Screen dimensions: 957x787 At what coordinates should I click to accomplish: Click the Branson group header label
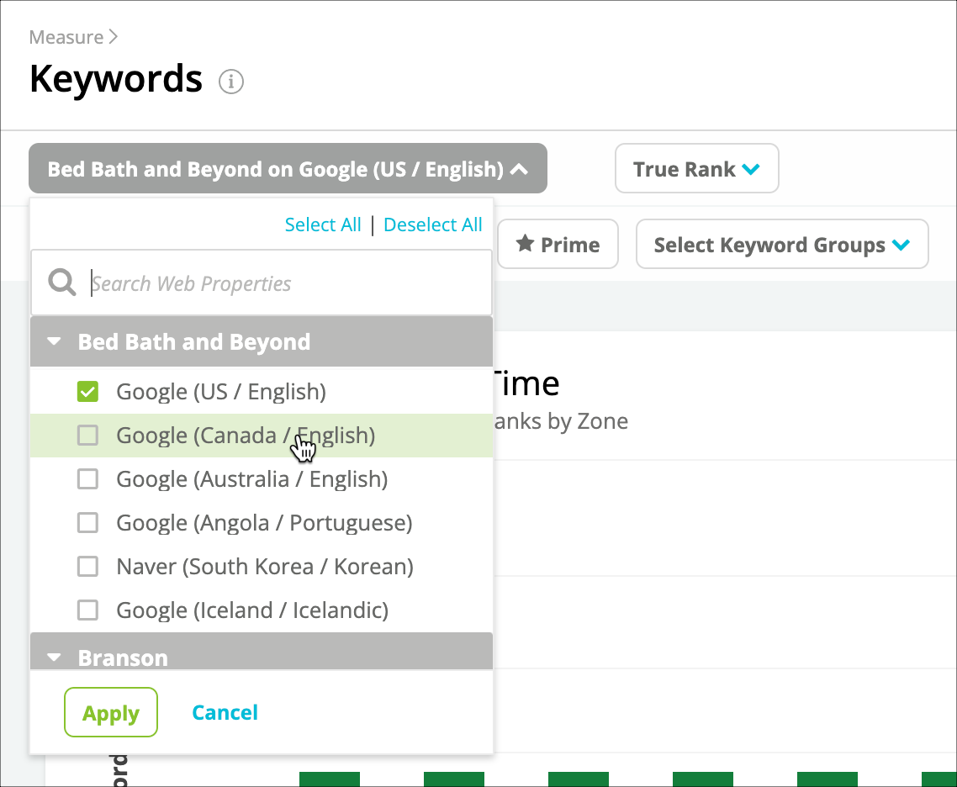coord(123,658)
